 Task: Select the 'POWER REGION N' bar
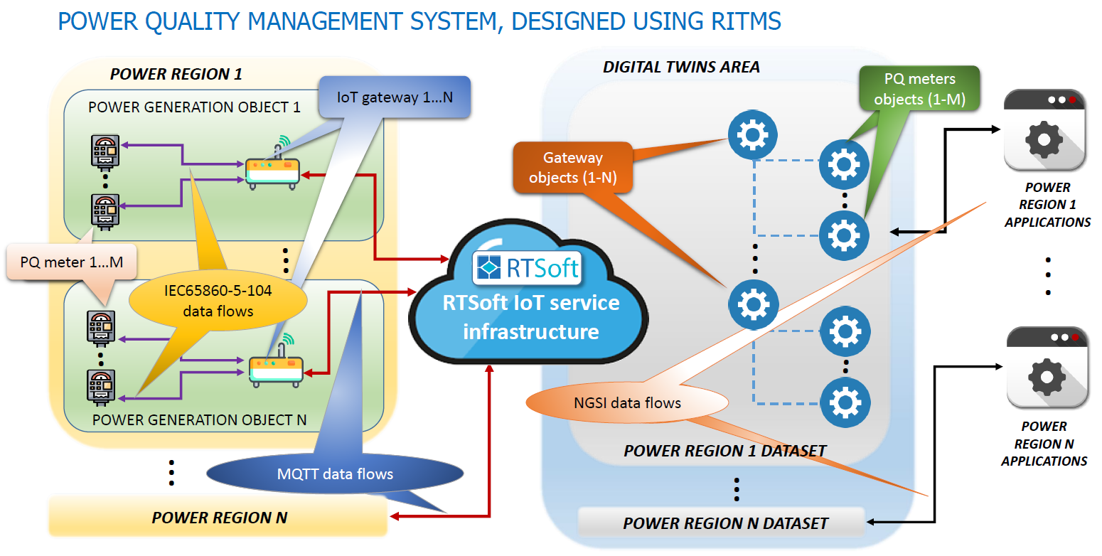(x=218, y=517)
